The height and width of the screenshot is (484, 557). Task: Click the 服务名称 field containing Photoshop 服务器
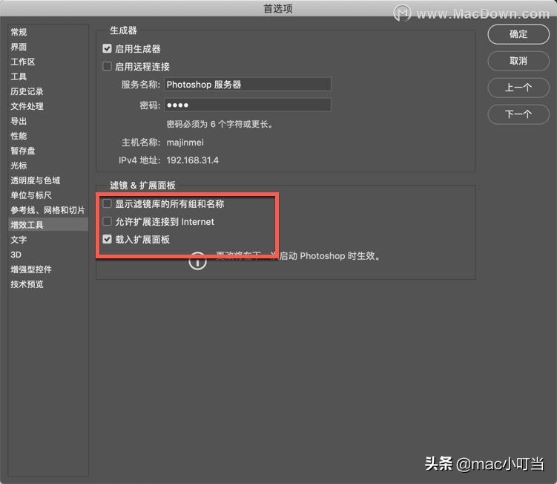[x=248, y=85]
